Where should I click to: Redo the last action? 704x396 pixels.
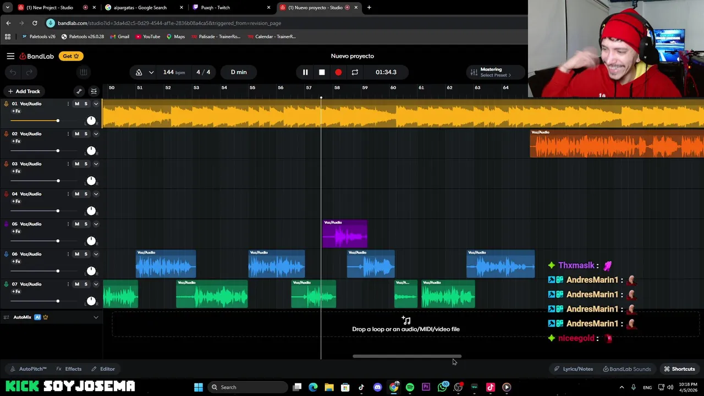pyautogui.click(x=29, y=72)
